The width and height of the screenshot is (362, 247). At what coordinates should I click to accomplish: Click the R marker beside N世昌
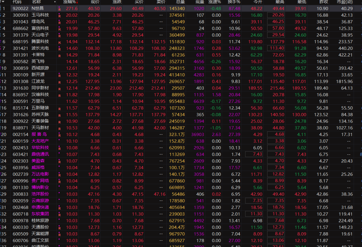pos(60,9)
